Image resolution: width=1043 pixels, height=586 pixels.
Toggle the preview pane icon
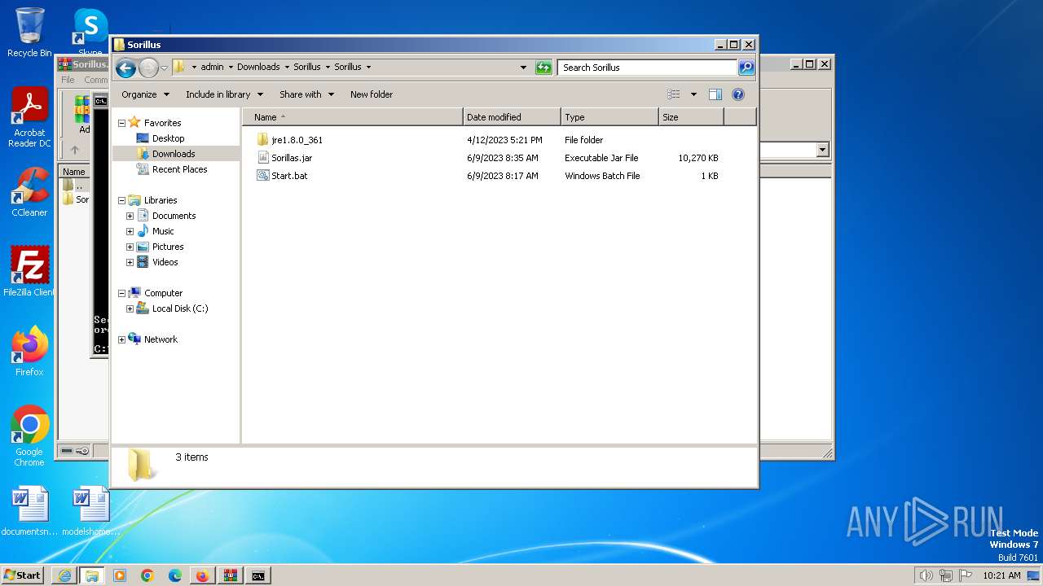tap(715, 94)
